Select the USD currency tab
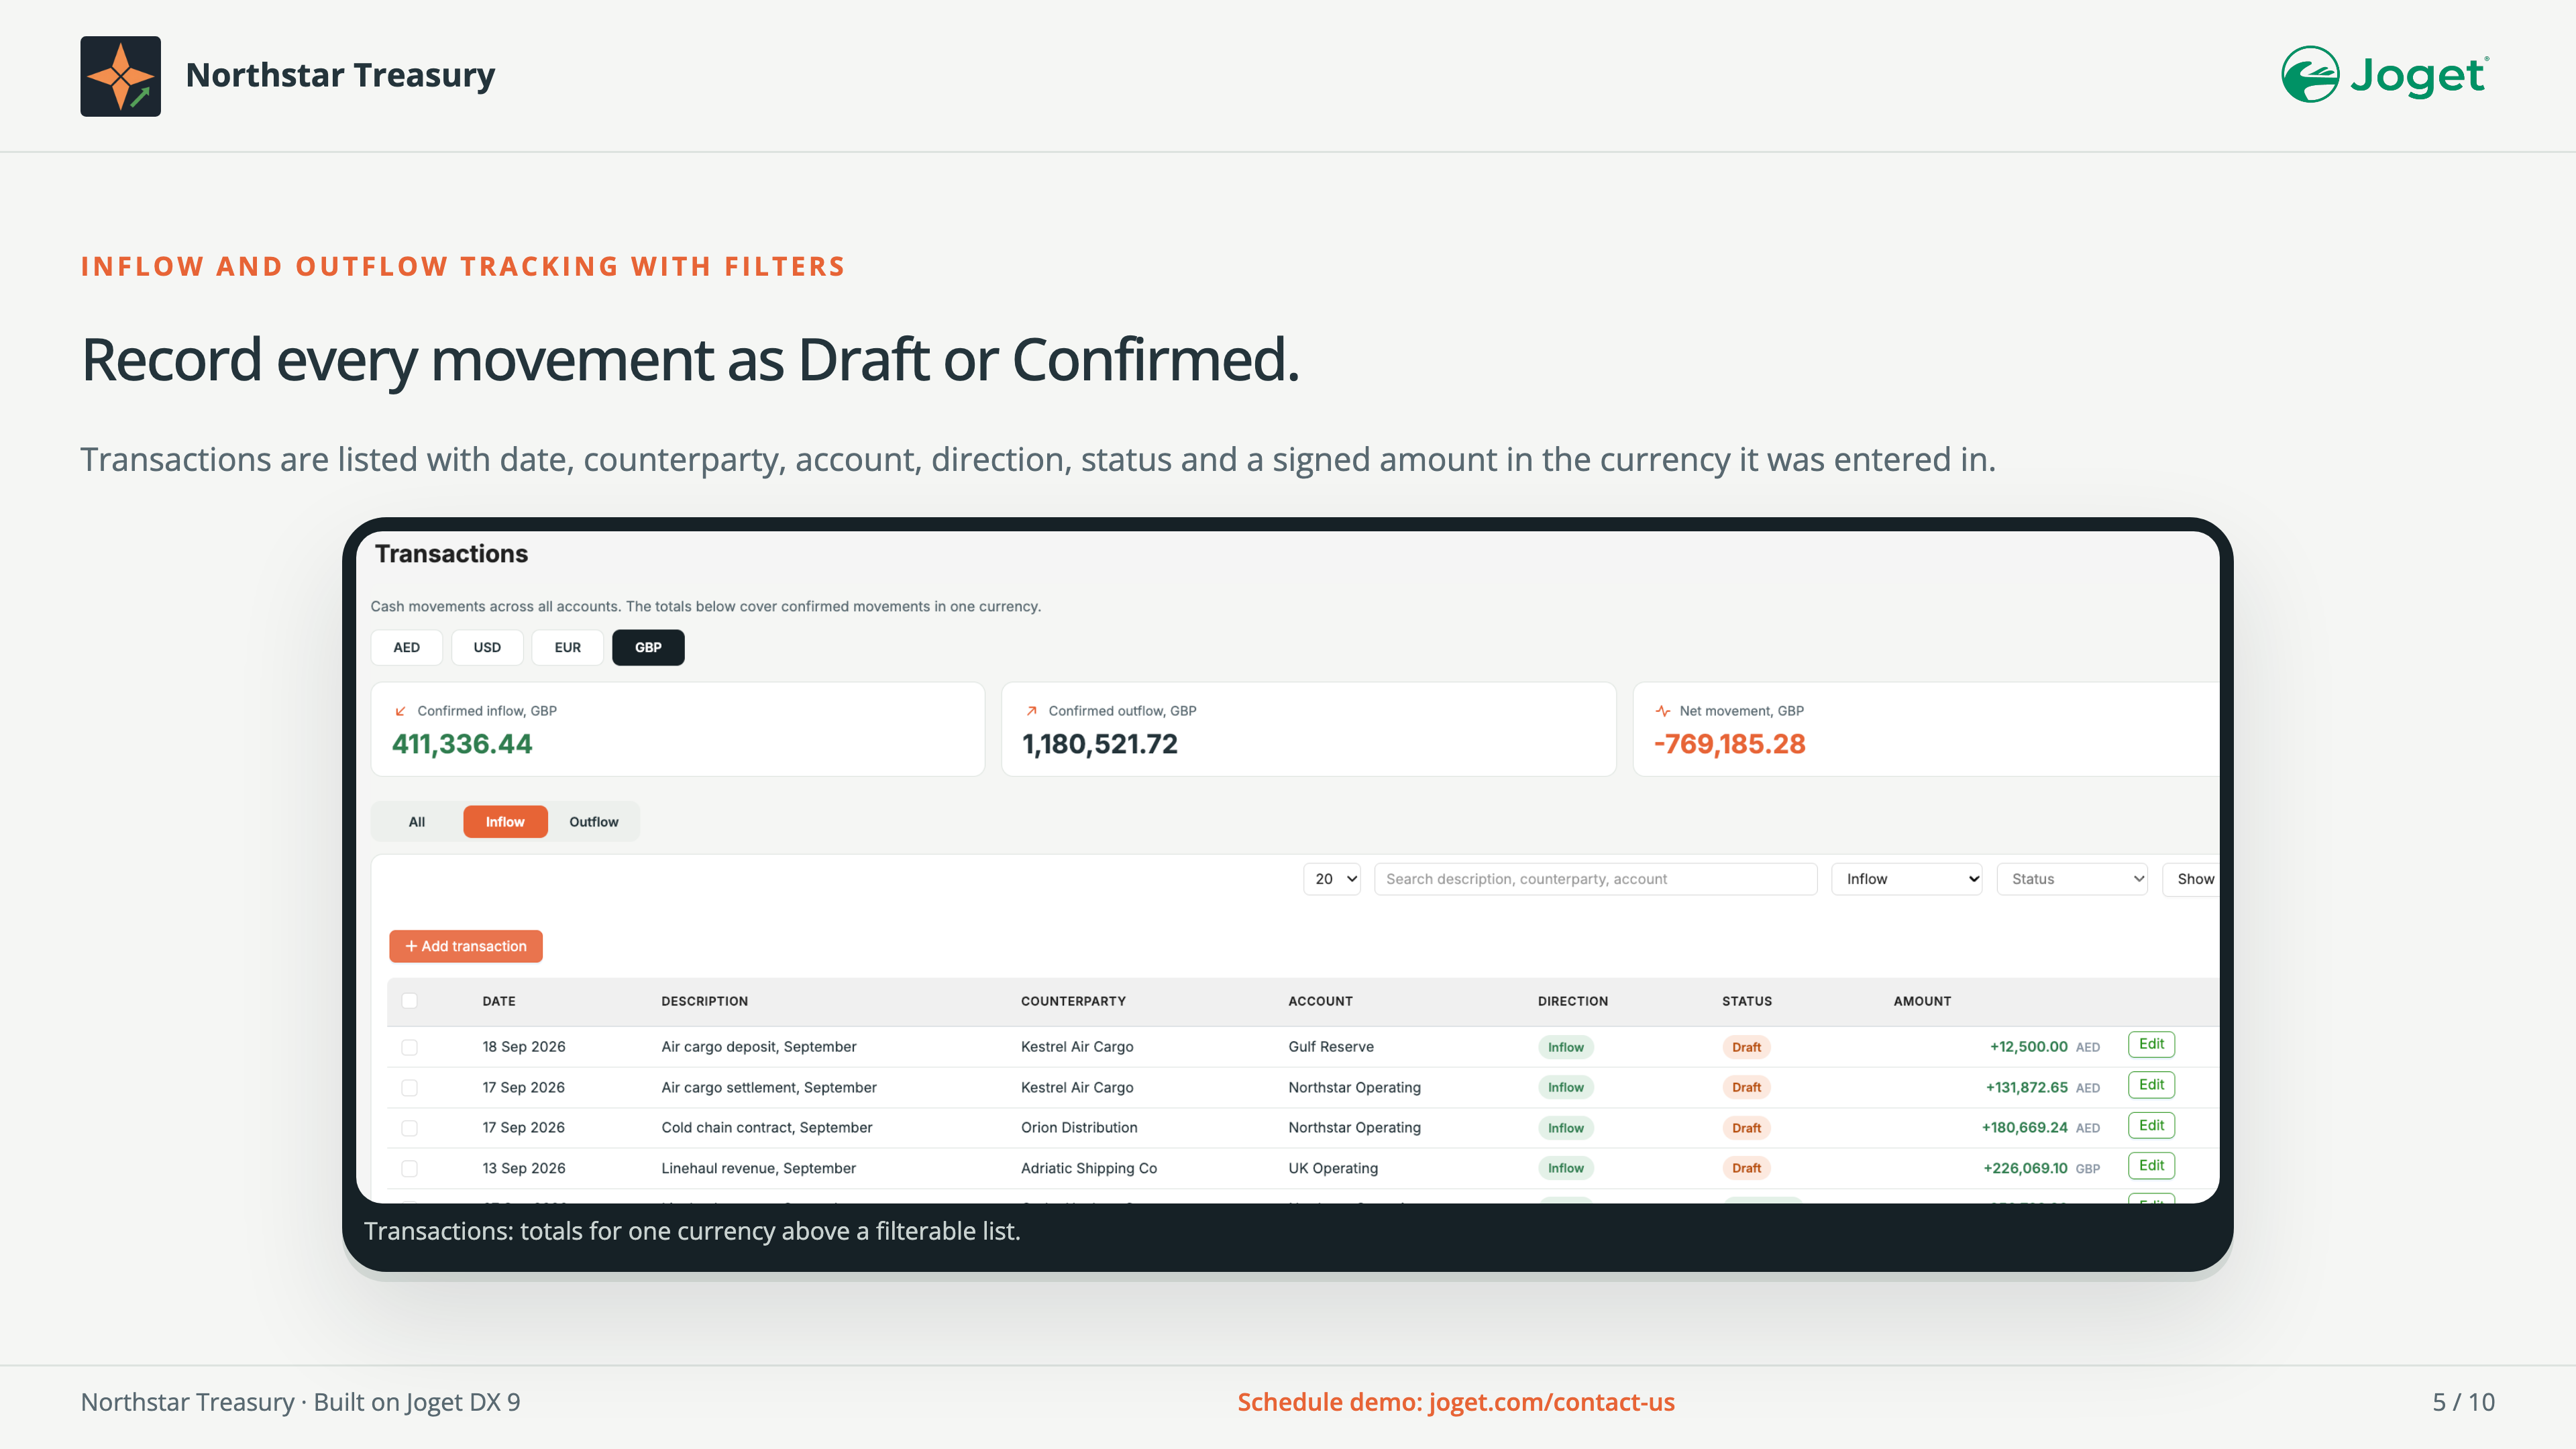Image resolution: width=2576 pixels, height=1449 pixels. (487, 648)
